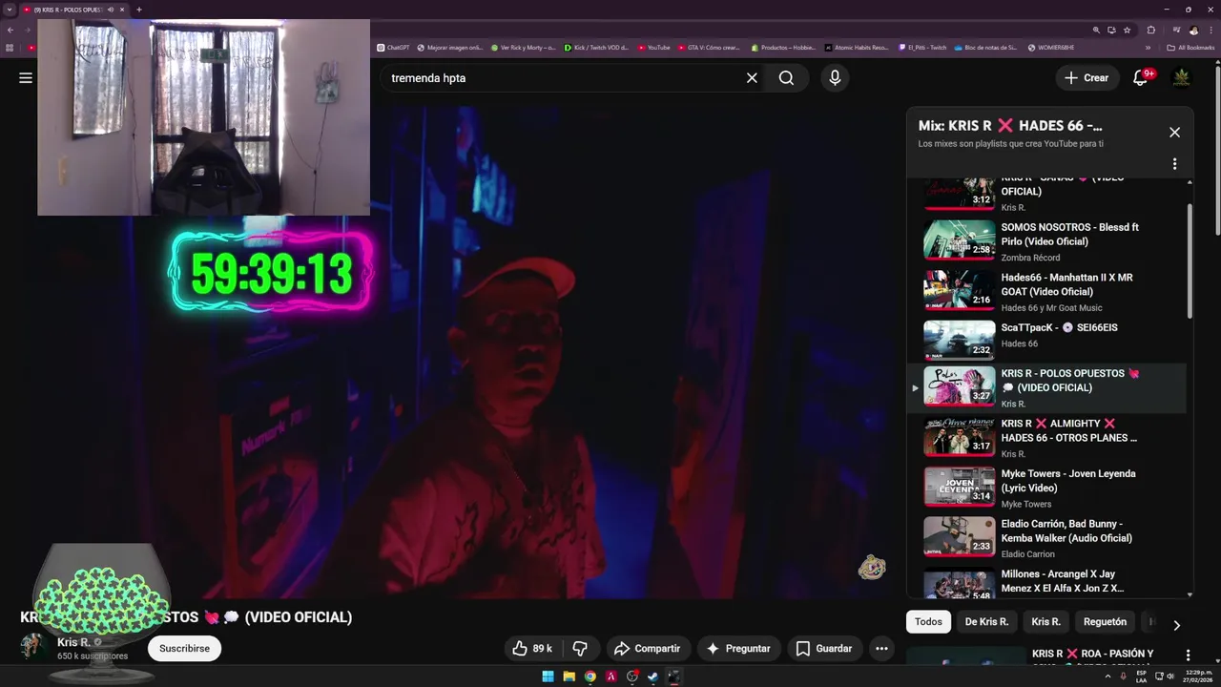Close the KRIS R - POLOS OPUESTOS tab
Image resolution: width=1221 pixels, height=687 pixels.
(x=122, y=10)
